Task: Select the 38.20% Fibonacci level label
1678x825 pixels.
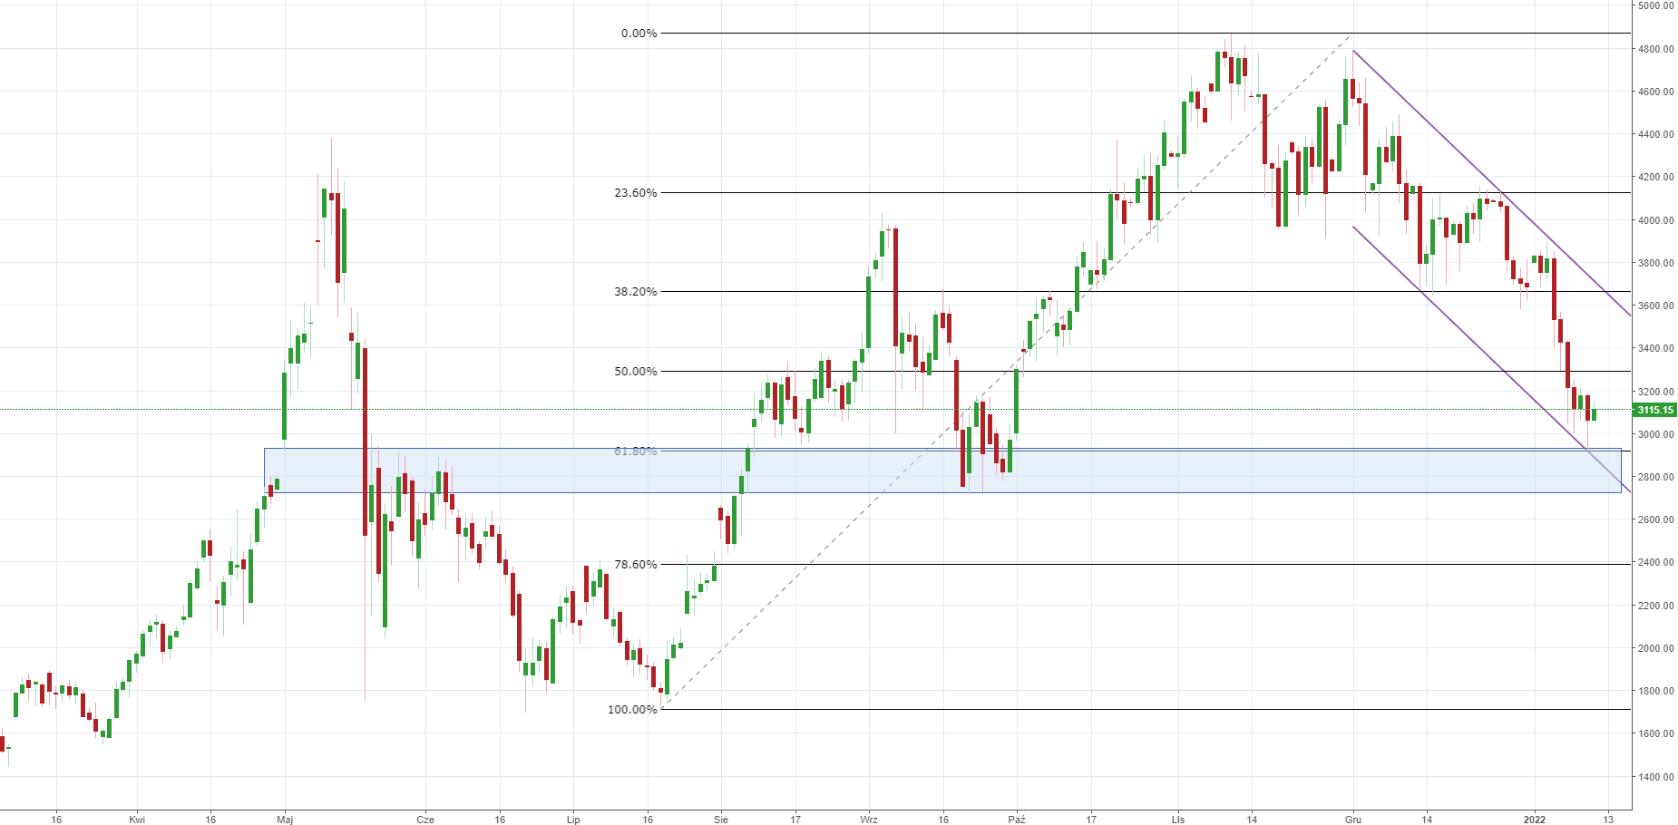Action: tap(636, 292)
